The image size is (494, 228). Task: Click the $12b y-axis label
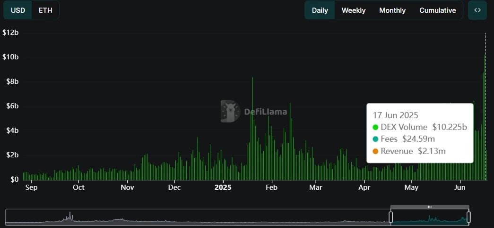(x=10, y=33)
